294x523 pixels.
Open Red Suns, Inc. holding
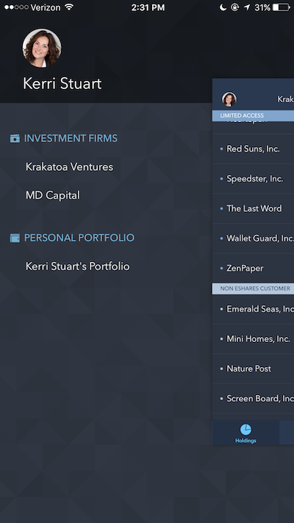[x=253, y=149]
